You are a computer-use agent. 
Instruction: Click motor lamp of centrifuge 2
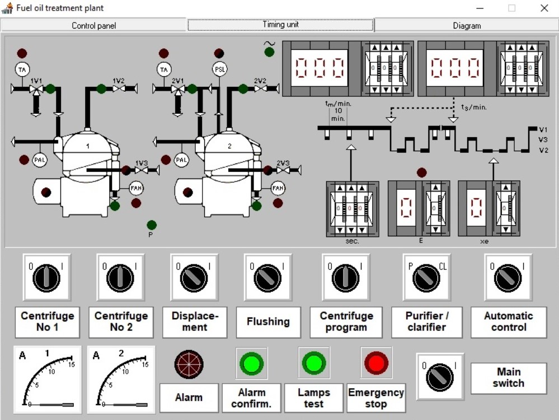[x=188, y=192]
